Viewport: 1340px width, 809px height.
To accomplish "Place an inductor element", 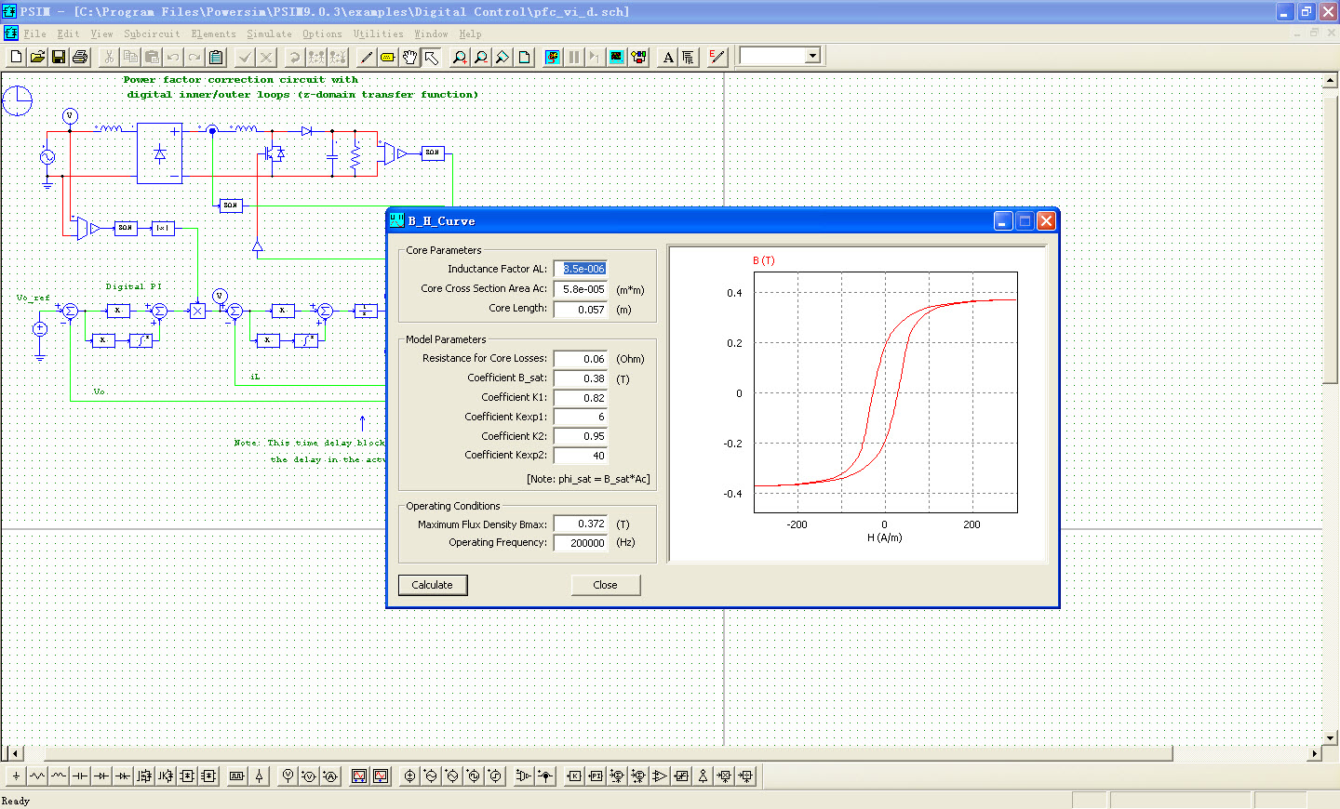I will coord(59,776).
